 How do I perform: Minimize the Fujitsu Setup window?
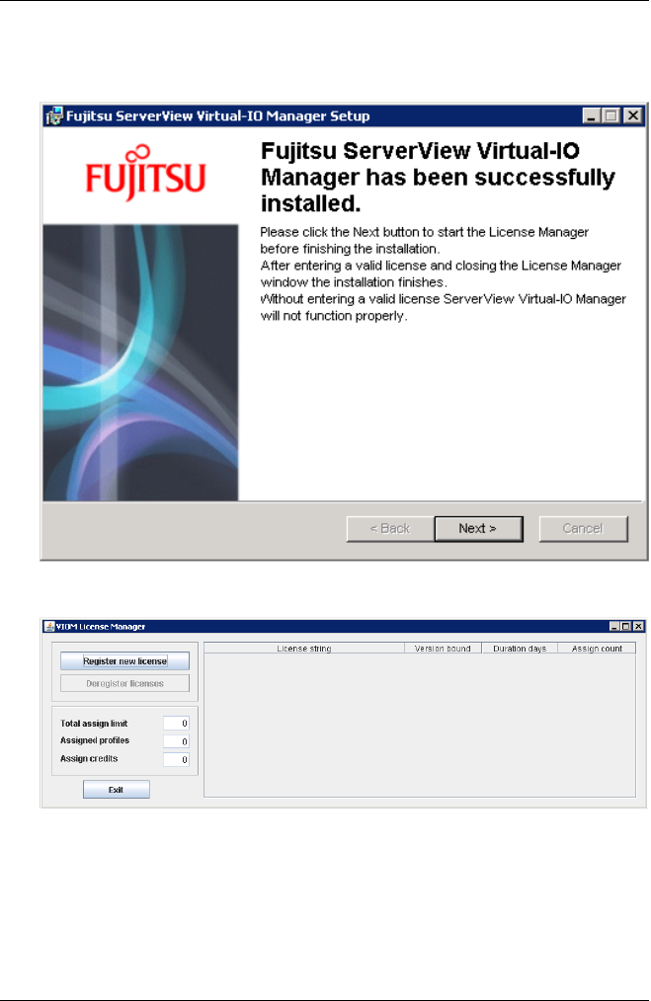click(x=592, y=115)
